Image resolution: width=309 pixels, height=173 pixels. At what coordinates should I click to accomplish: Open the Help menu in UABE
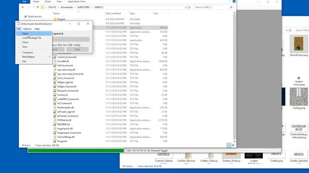[x=37, y=29]
